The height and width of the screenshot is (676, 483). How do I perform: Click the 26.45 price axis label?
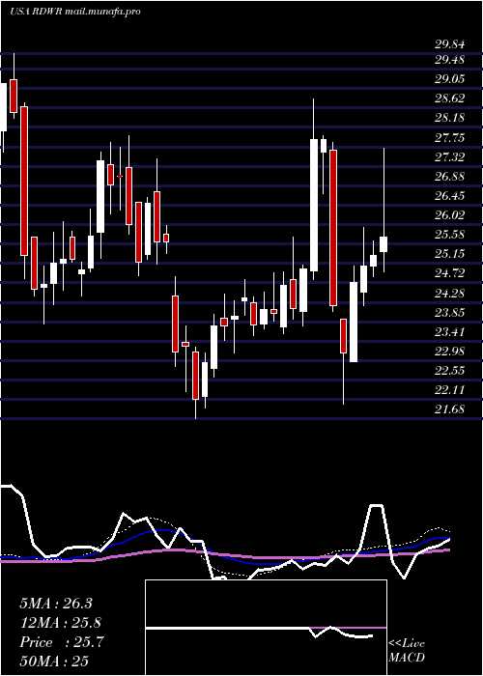449,196
